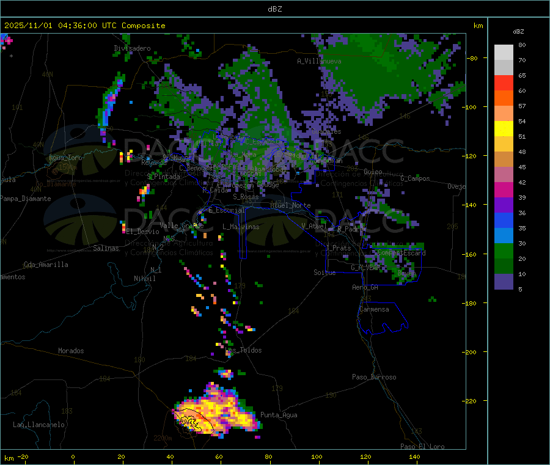Select the Divisadero map label
Screen dimensions: 550x465
132,48
